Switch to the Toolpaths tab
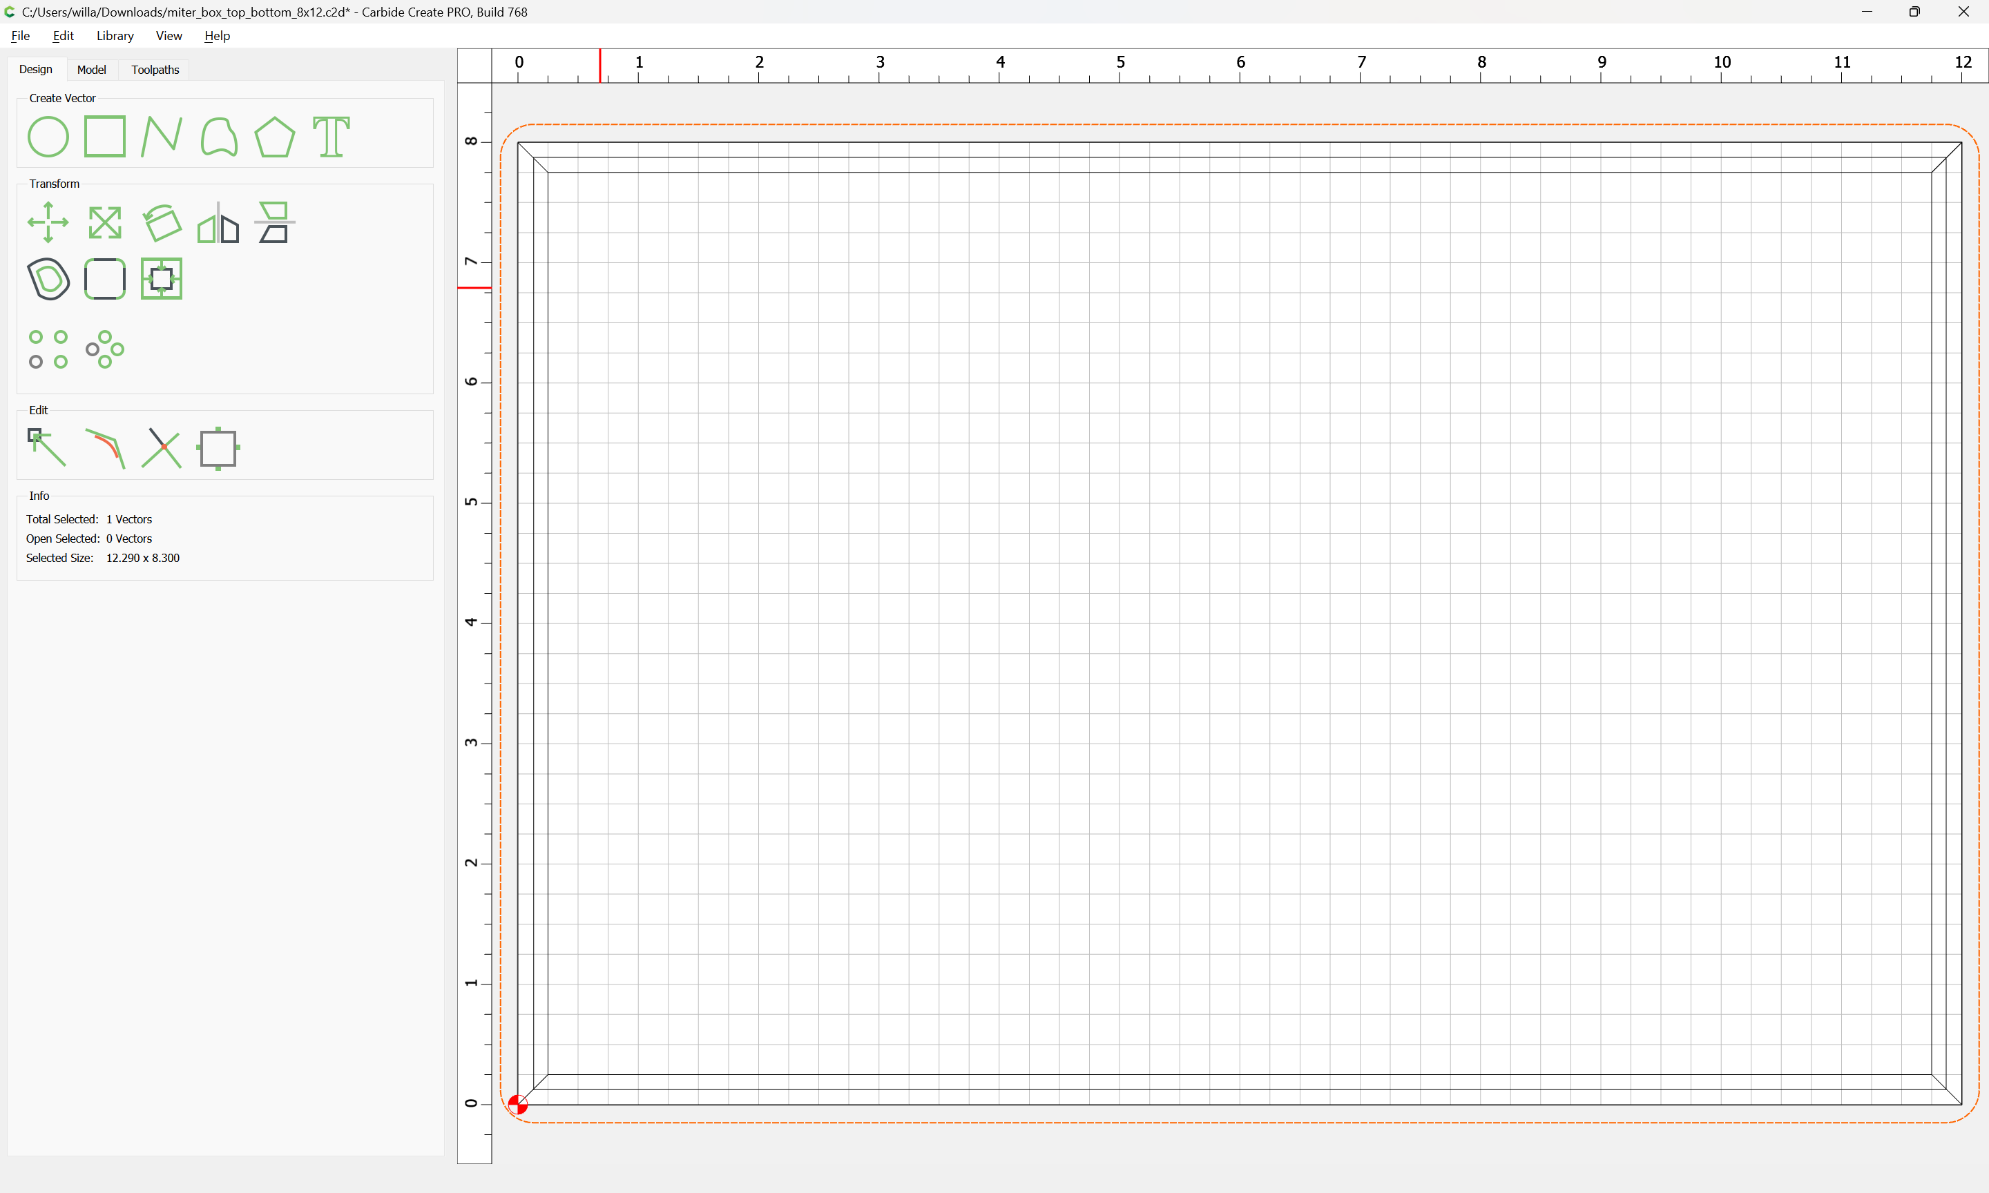1989x1193 pixels. tap(155, 70)
